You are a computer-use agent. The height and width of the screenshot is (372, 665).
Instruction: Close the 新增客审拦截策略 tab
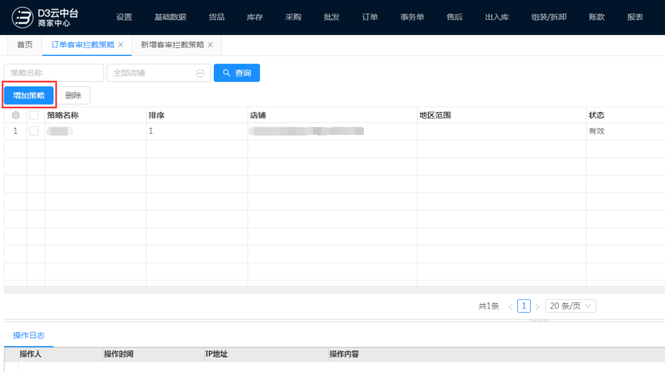point(211,44)
